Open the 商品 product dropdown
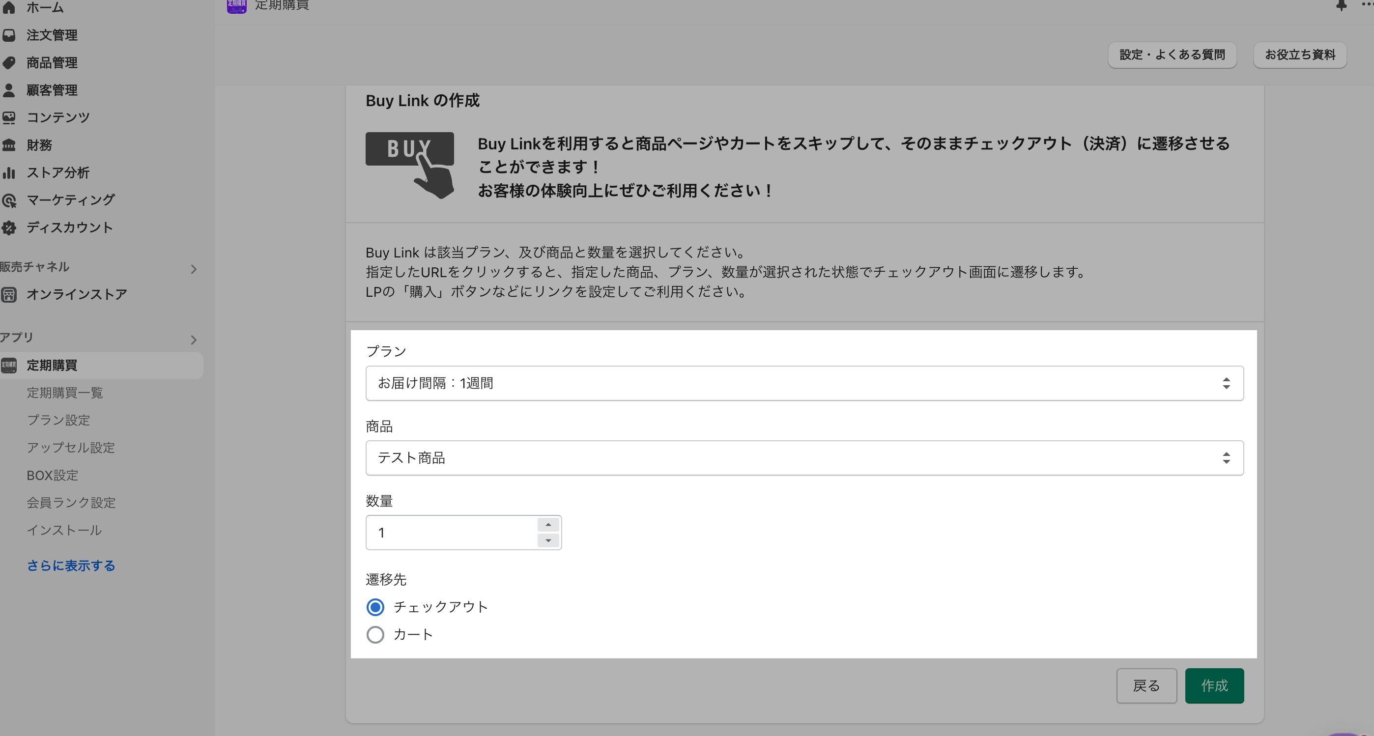The width and height of the screenshot is (1374, 736). tap(804, 457)
